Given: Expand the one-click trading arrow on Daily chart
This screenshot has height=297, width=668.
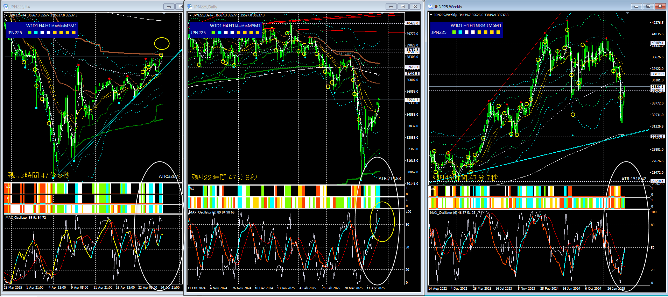Looking at the screenshot, I should click(x=190, y=15).
